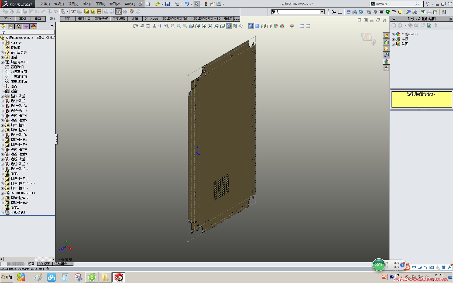Screen dimensions: 453x283
Task: Open the 3D 视图 bottom tab
Action: tap(44, 264)
